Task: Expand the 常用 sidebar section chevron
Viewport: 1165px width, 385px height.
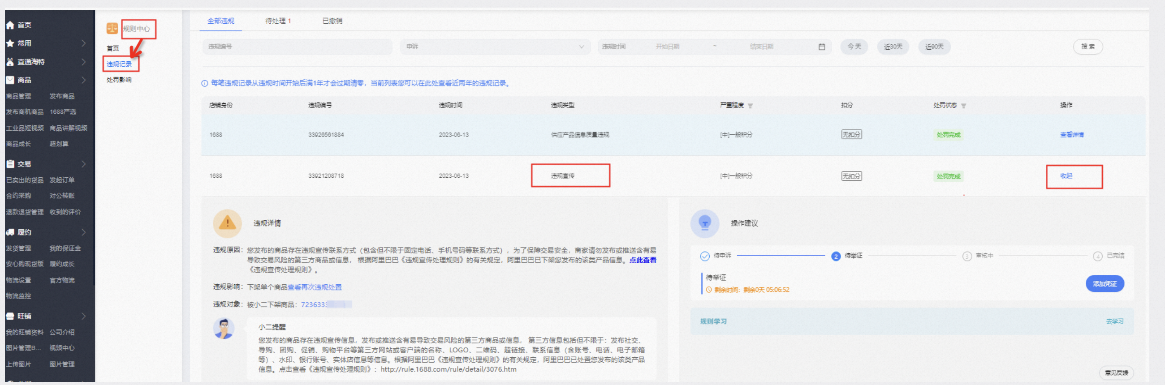Action: click(x=84, y=43)
